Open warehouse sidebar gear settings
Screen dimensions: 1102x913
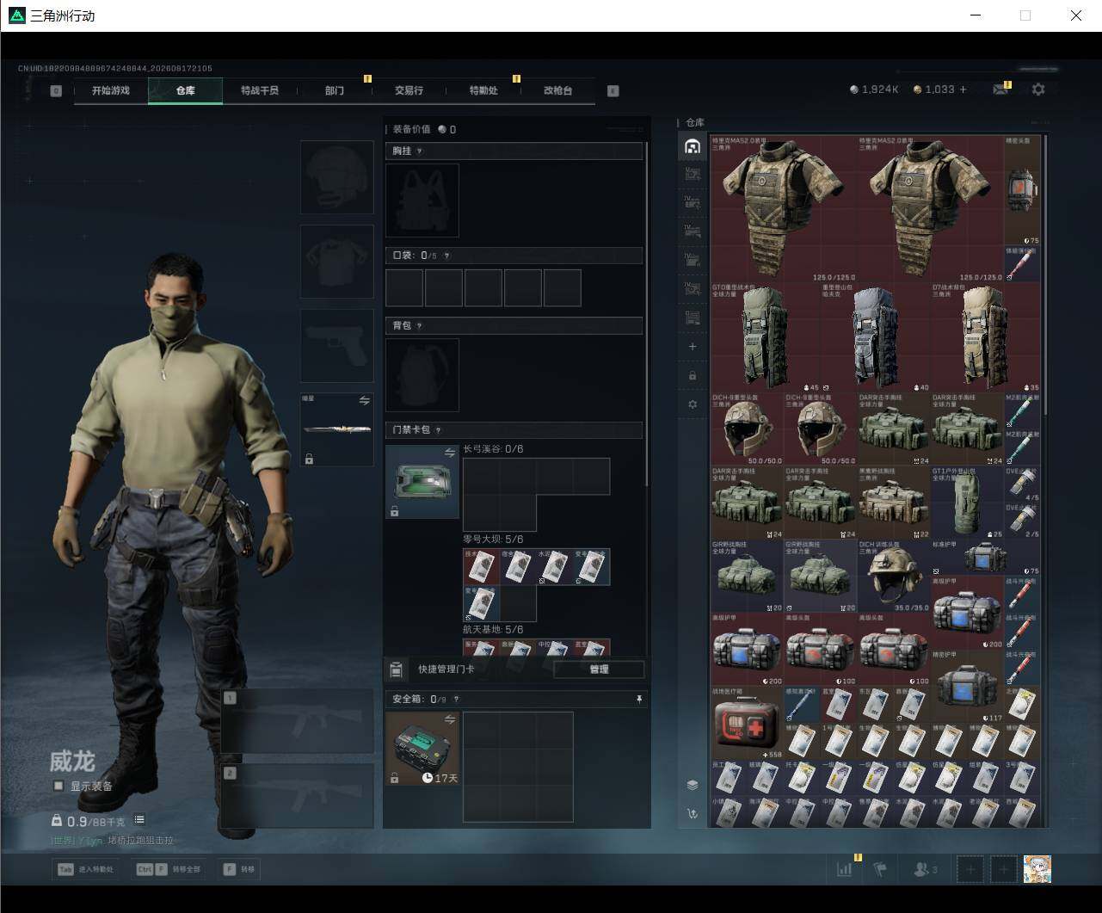(693, 404)
